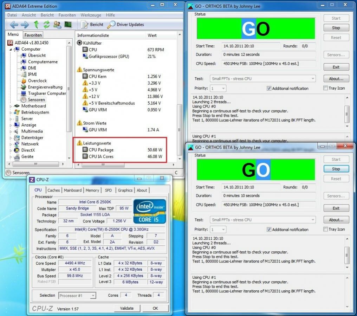Expand the Server tree node
The image size is (357, 316).
tap(11, 119)
